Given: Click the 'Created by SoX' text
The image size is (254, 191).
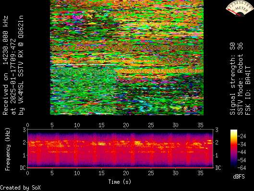Looking at the screenshot, I should (x=20, y=188).
